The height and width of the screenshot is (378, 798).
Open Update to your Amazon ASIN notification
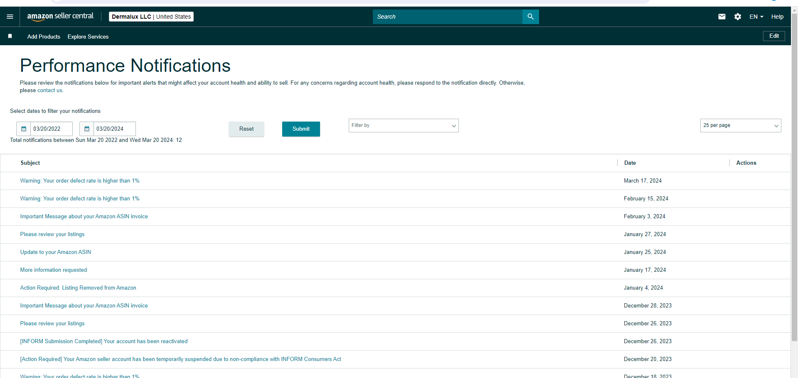[x=56, y=252]
